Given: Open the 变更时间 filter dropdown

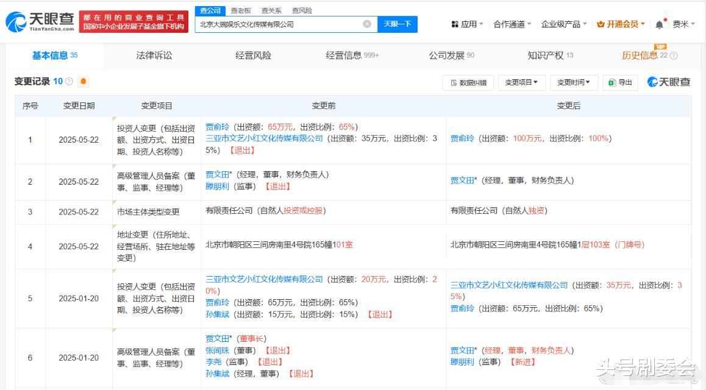Looking at the screenshot, I should pyautogui.click(x=574, y=83).
